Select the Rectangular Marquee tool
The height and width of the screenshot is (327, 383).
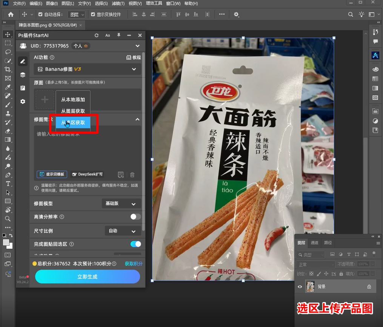tap(8, 43)
